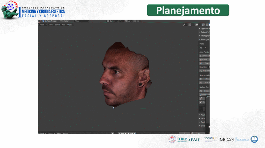Click the spme sponsor logo
This screenshot has width=265, height=148.
coord(211,139)
